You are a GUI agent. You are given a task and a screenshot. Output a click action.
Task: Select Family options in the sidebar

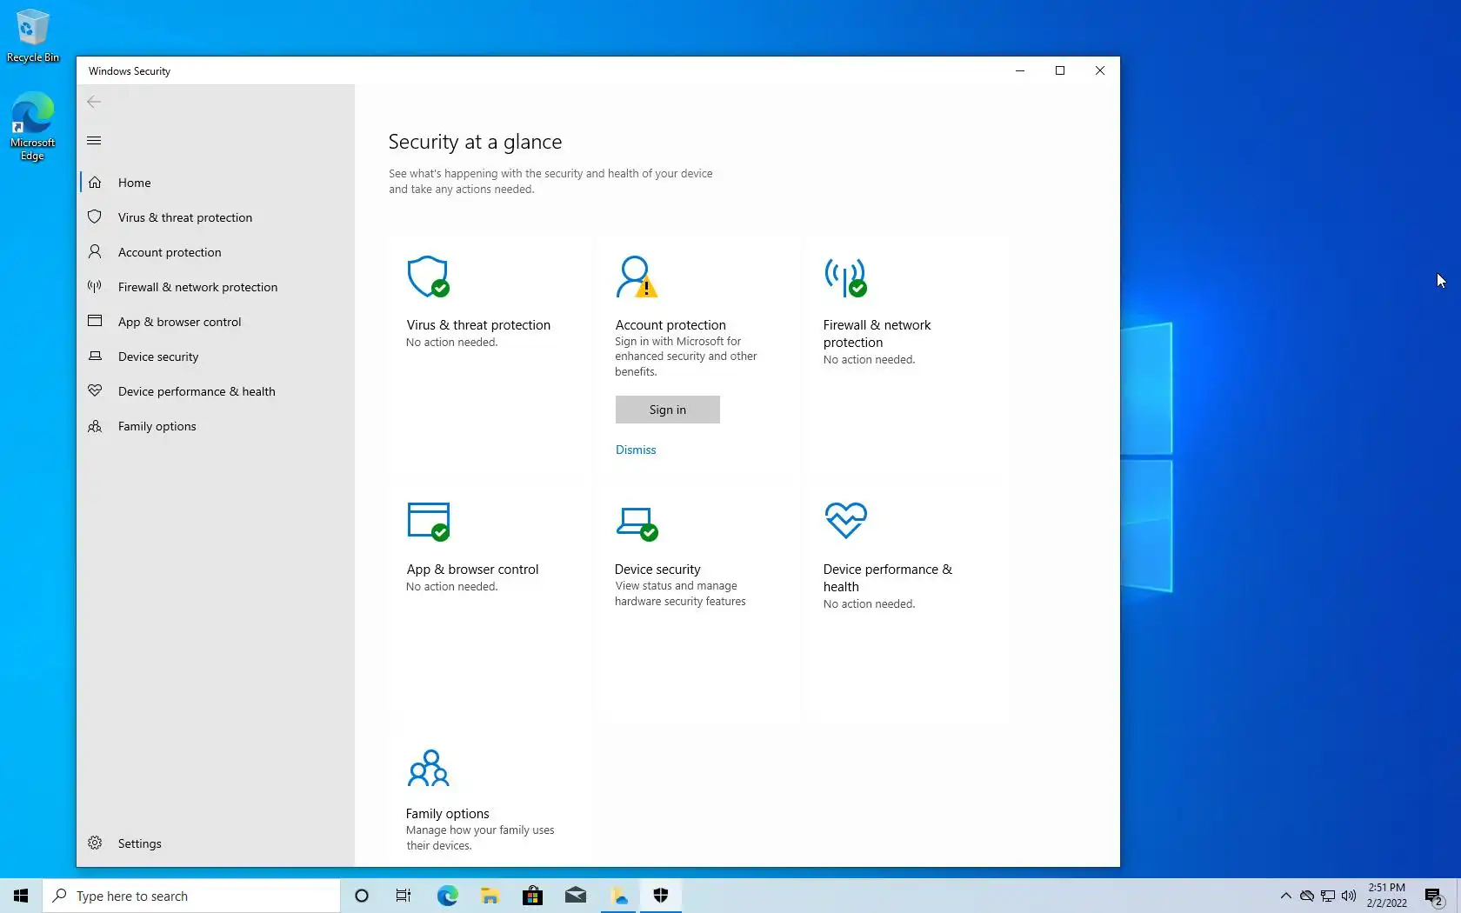click(x=216, y=426)
